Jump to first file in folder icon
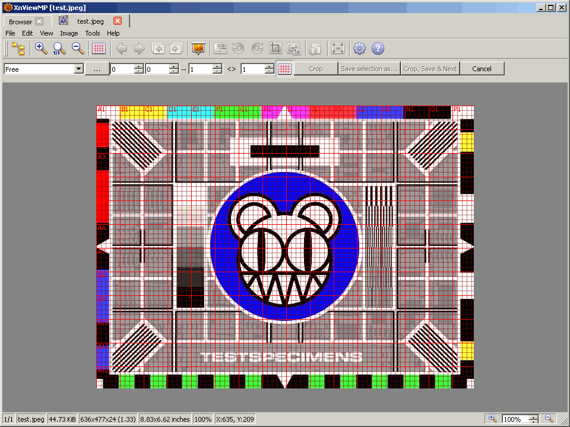The height and width of the screenshot is (427, 570). pos(158,48)
